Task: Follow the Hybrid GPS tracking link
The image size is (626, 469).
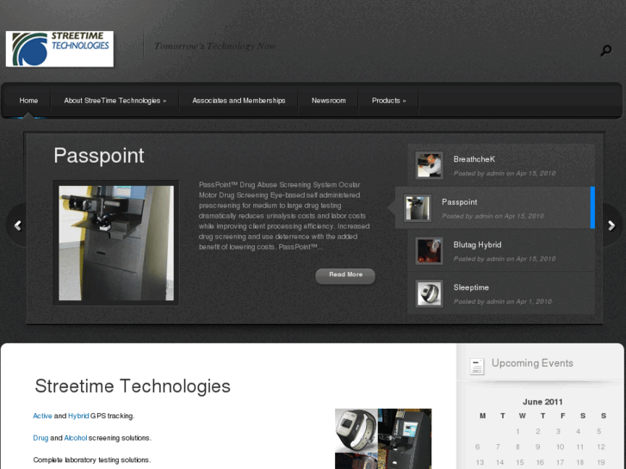Action: [78, 416]
